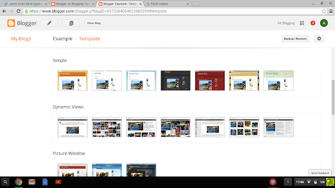Open the green account avatar
Image resolution: width=335 pixels, height=188 pixels.
pos(324,23)
